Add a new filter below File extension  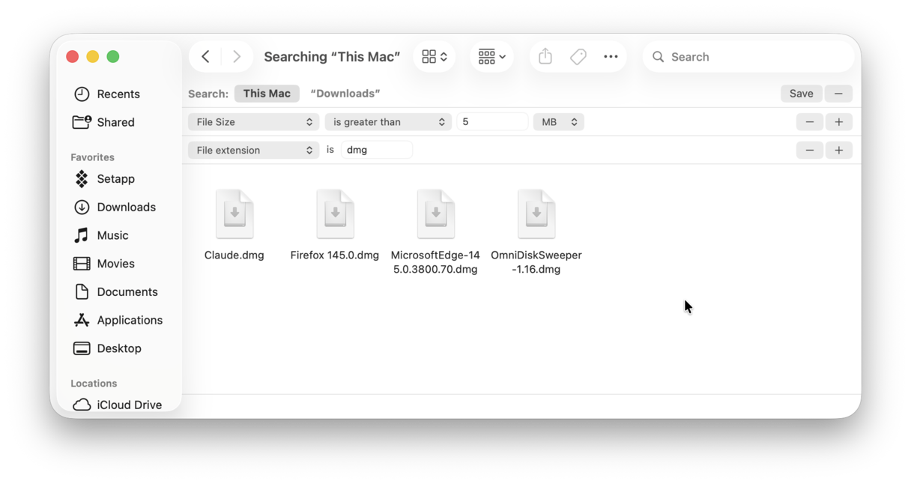point(839,150)
